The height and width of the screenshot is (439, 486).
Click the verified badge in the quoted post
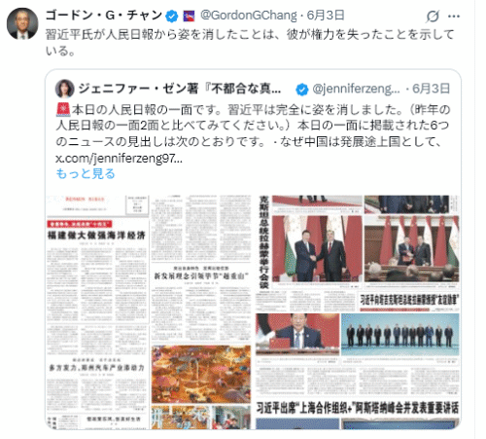[x=302, y=90]
